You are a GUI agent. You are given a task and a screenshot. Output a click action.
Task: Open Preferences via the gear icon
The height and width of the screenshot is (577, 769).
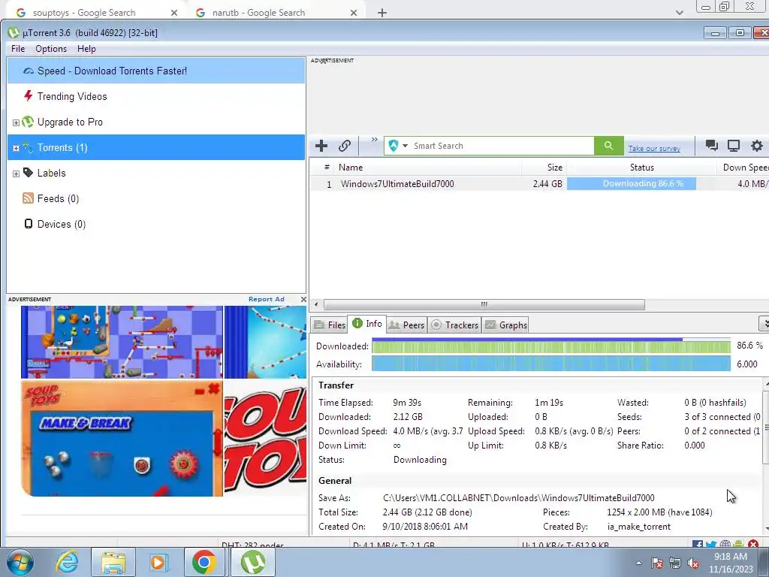coord(757,145)
